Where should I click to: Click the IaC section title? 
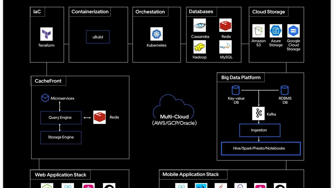click(x=37, y=12)
